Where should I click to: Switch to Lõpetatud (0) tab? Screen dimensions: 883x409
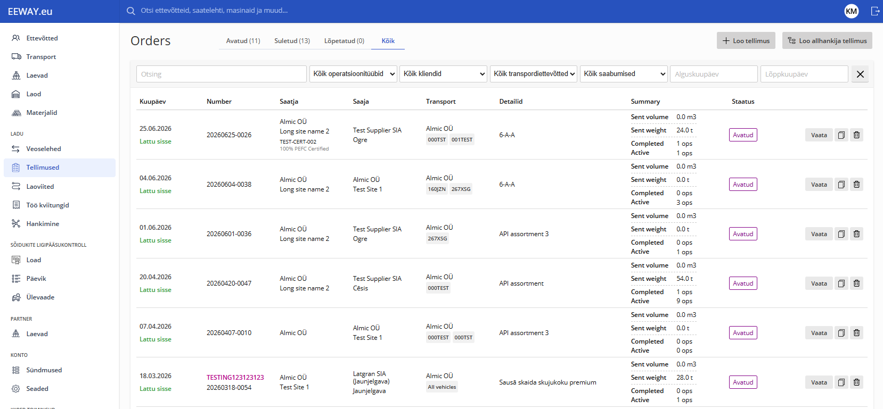point(344,41)
